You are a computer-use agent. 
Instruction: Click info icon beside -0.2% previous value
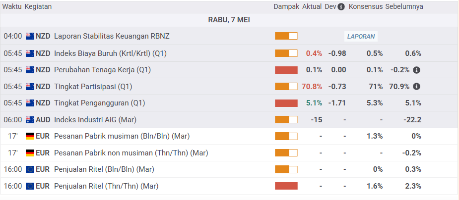pyautogui.click(x=416, y=70)
